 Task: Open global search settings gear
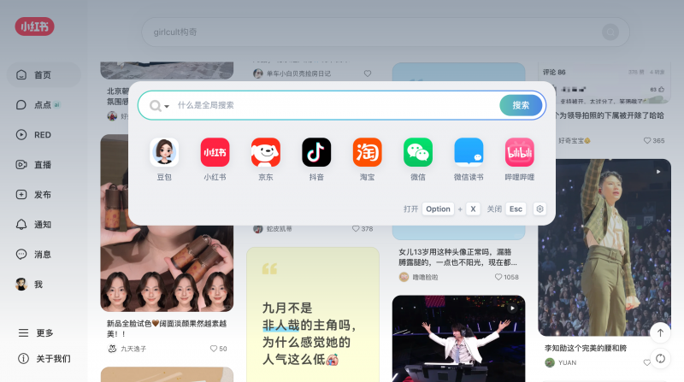tap(540, 209)
